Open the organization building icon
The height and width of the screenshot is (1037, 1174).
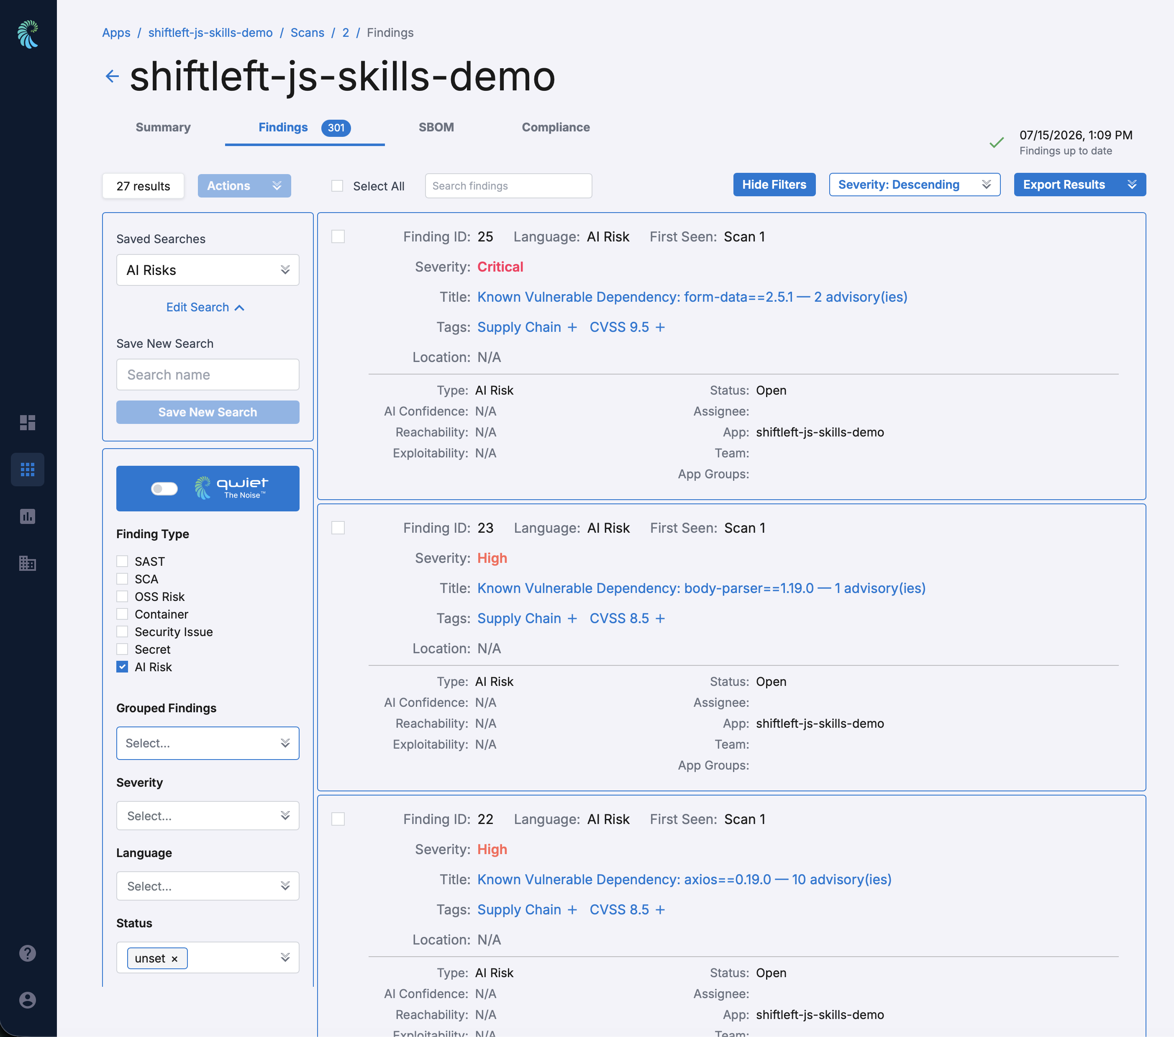[x=28, y=563]
